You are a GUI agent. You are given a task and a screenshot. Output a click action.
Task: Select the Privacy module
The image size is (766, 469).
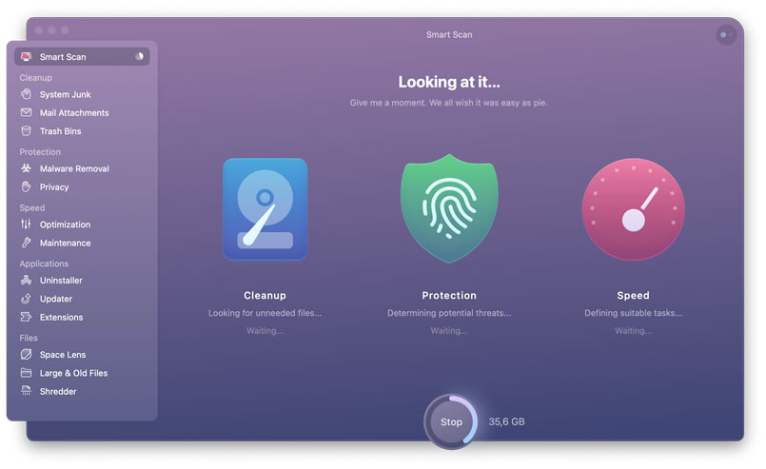[x=82, y=187]
